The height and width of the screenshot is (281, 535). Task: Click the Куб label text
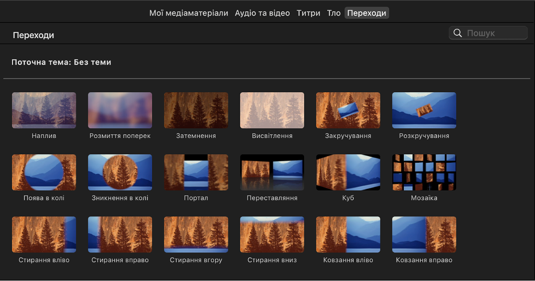pyautogui.click(x=348, y=198)
